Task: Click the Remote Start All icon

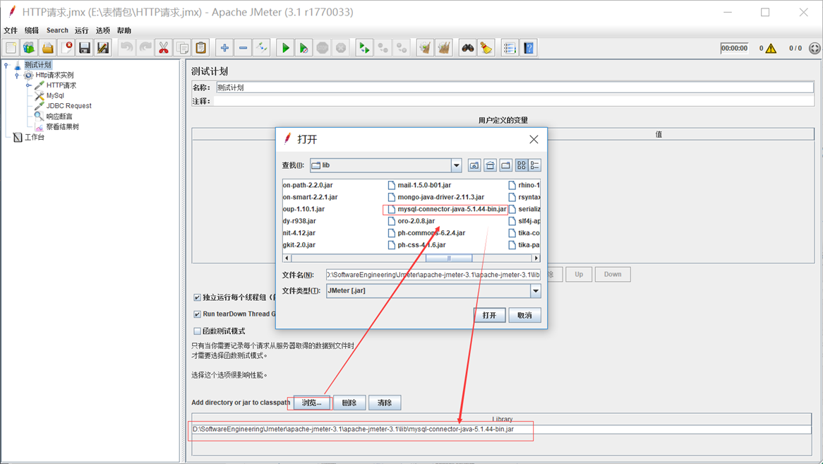Action: tap(364, 48)
